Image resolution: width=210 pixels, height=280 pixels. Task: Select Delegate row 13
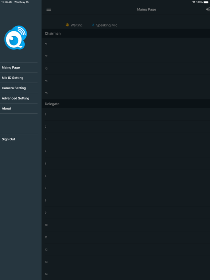[126, 262]
